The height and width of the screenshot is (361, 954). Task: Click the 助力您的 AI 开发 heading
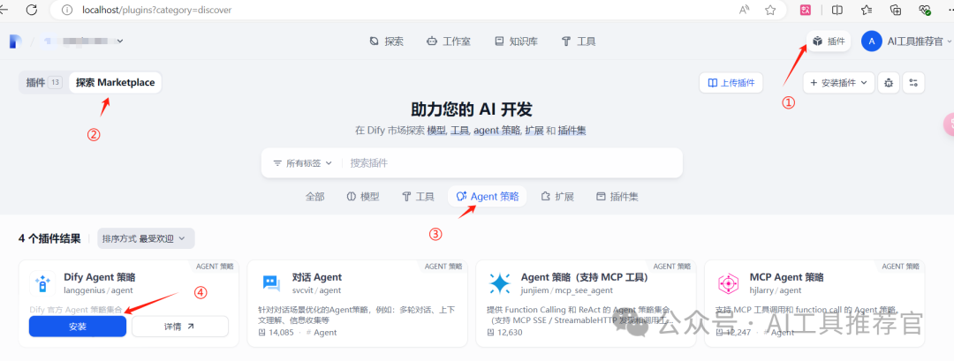[472, 109]
